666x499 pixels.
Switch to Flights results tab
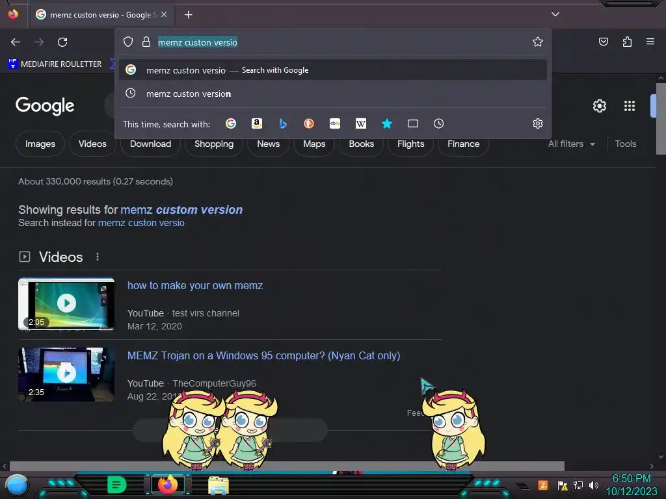(x=411, y=144)
